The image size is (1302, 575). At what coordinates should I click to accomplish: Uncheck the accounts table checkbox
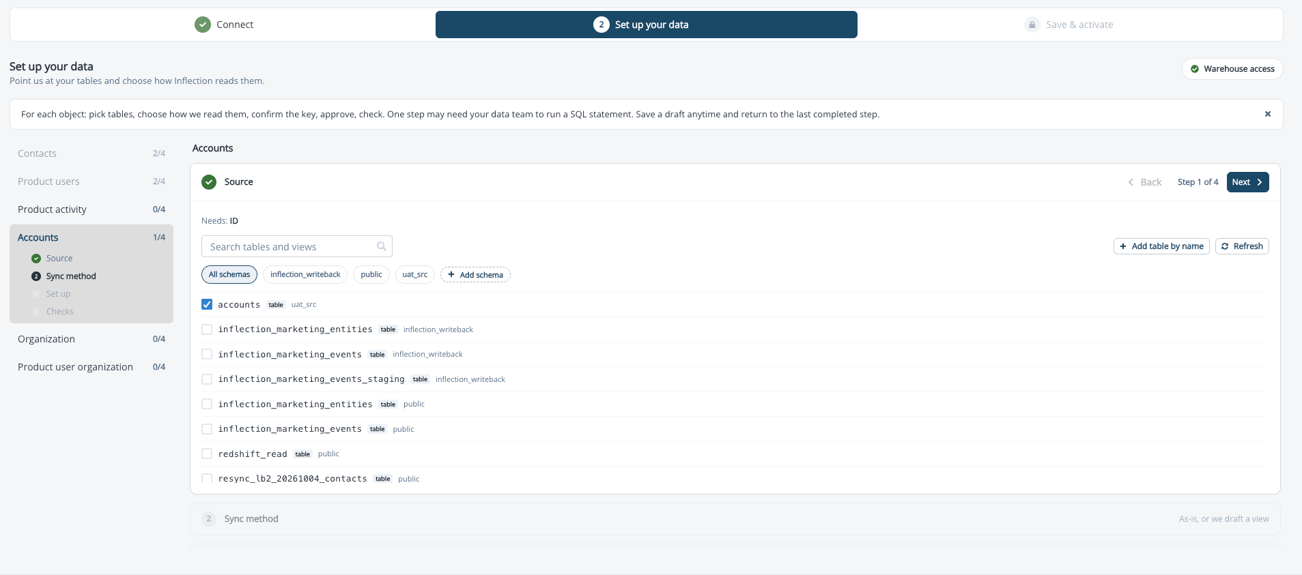[x=207, y=304]
